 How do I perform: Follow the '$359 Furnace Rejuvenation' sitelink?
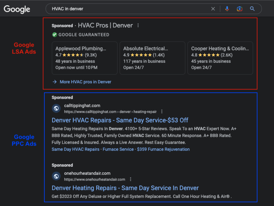tap(163, 149)
